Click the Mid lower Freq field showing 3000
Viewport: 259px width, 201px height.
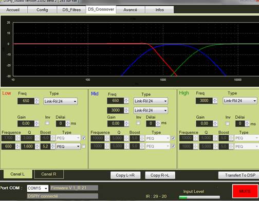point(116,110)
